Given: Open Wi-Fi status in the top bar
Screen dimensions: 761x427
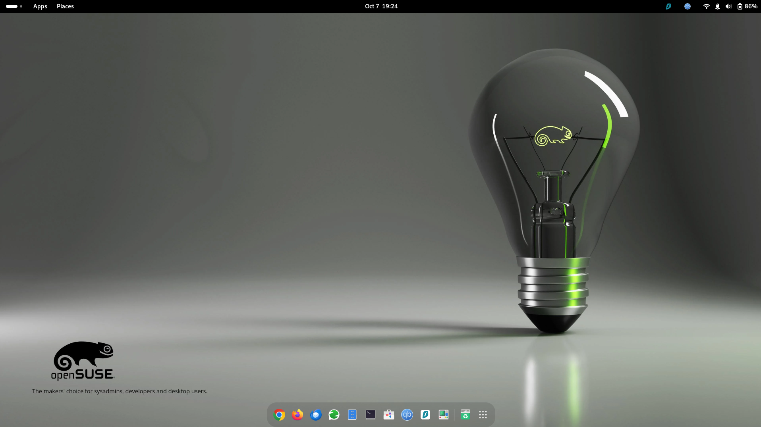Looking at the screenshot, I should point(706,6).
